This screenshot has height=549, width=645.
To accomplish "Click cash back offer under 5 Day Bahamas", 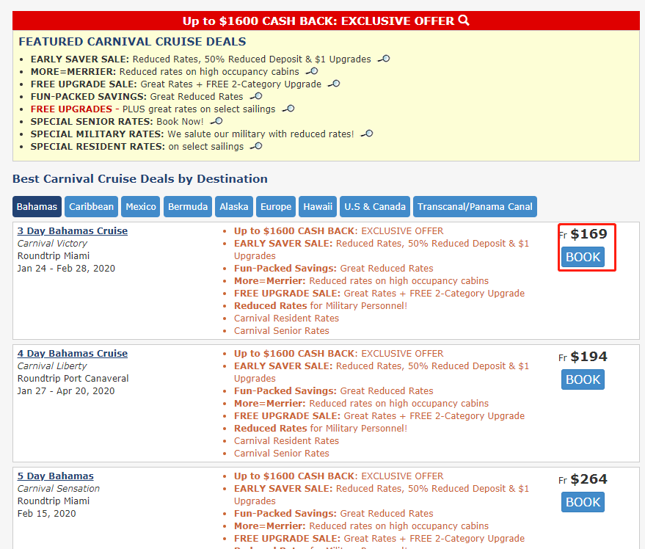I will [338, 476].
